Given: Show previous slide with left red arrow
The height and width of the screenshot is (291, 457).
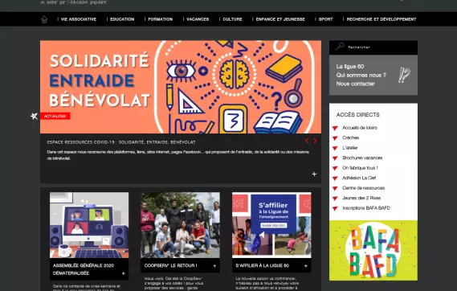Looking at the screenshot, I should (307, 141).
